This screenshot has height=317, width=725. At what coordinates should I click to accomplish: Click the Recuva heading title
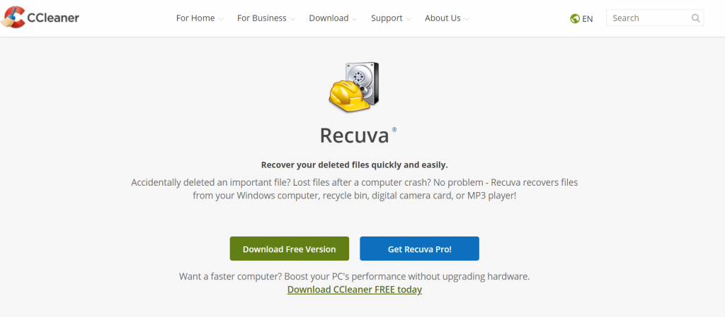(x=354, y=136)
